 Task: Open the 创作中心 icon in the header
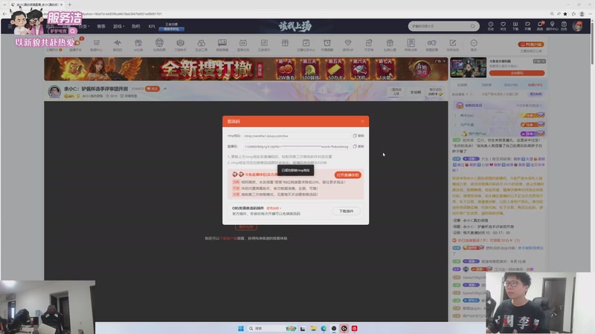552,26
